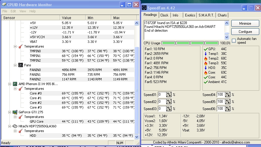
Task: Adjust the Speed03 spinner arrows
Action: coord(169,109)
